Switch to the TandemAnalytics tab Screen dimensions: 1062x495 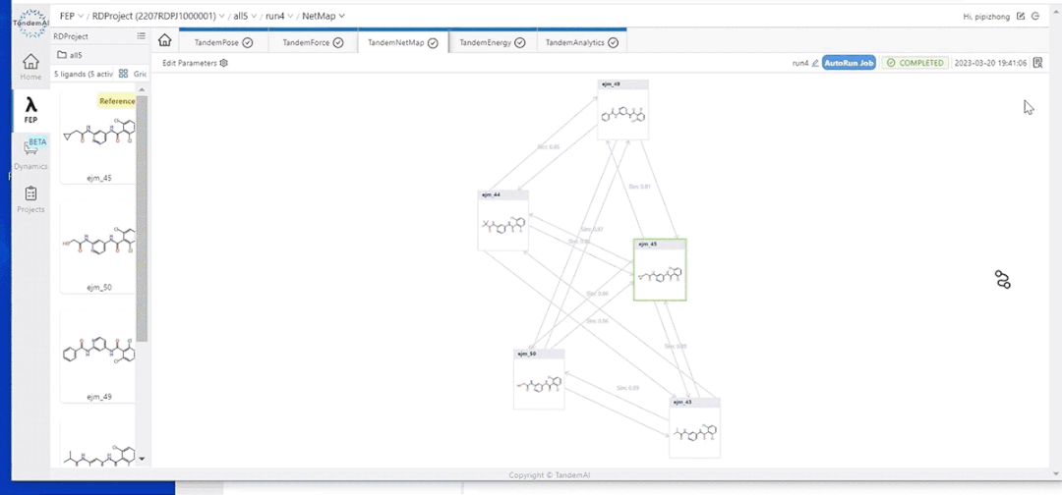[x=581, y=42]
